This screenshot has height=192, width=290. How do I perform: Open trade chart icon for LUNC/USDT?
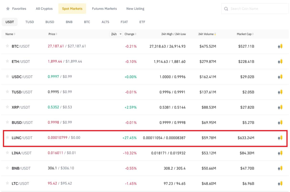coord(280,138)
